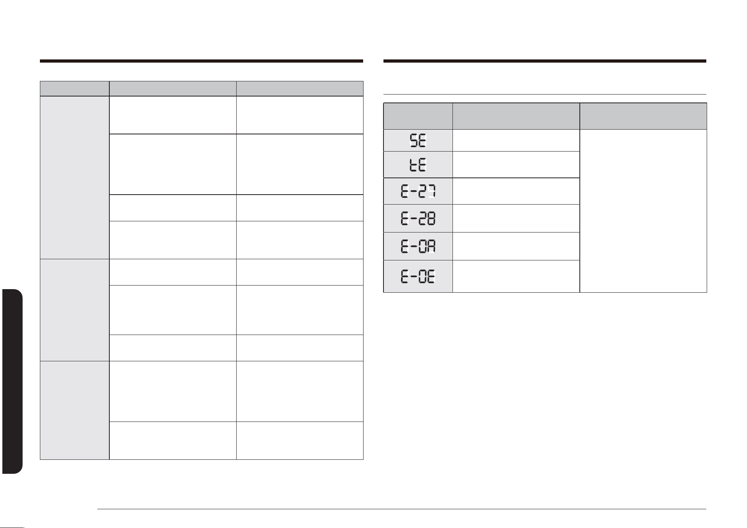
Task: Click the empty cell beside E-27 code
Action: point(516,191)
